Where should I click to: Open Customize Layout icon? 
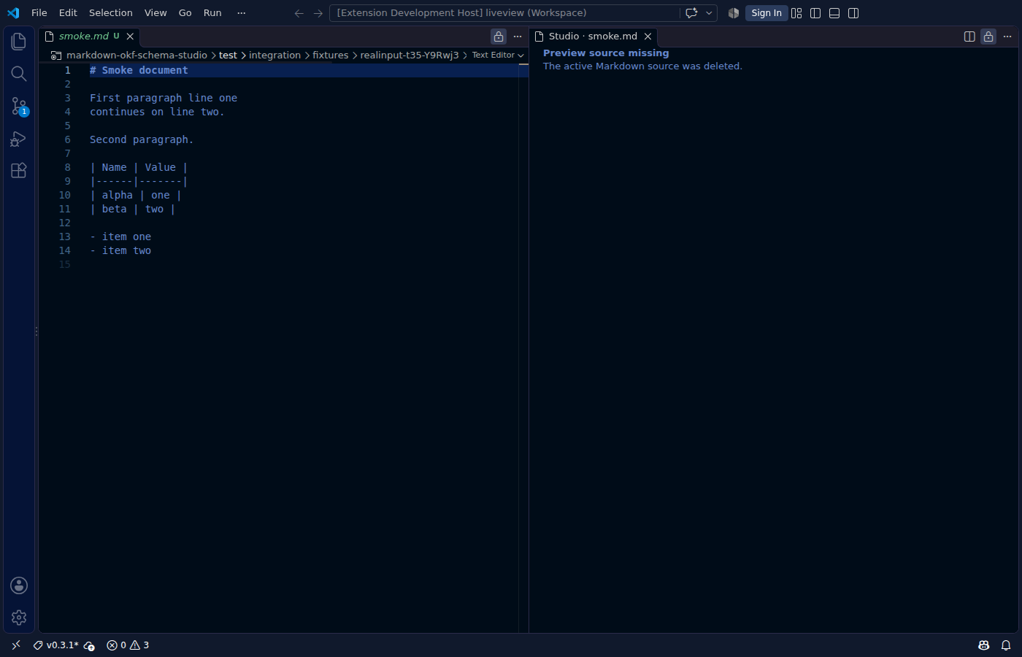coord(796,13)
